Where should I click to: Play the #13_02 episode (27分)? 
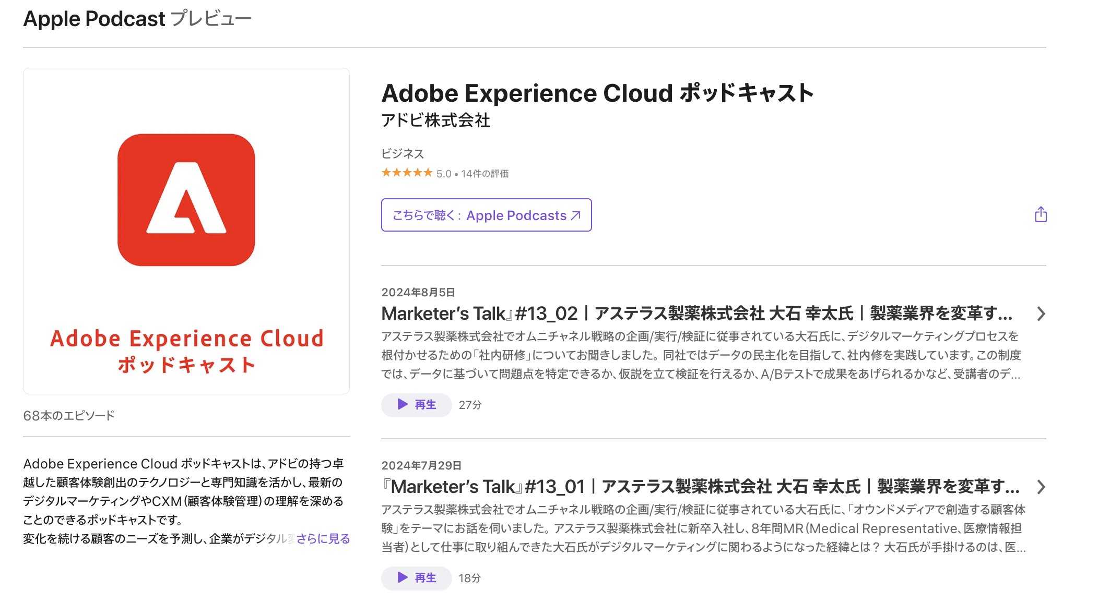click(416, 405)
